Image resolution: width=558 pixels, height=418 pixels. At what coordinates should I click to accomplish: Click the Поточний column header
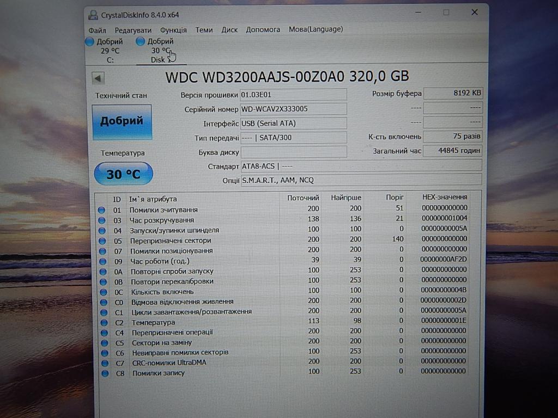tap(303, 198)
